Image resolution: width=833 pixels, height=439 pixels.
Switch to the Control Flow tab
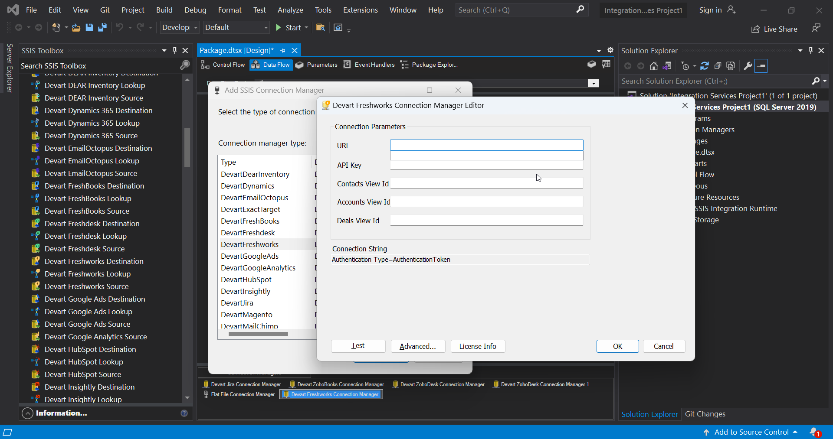(x=223, y=65)
